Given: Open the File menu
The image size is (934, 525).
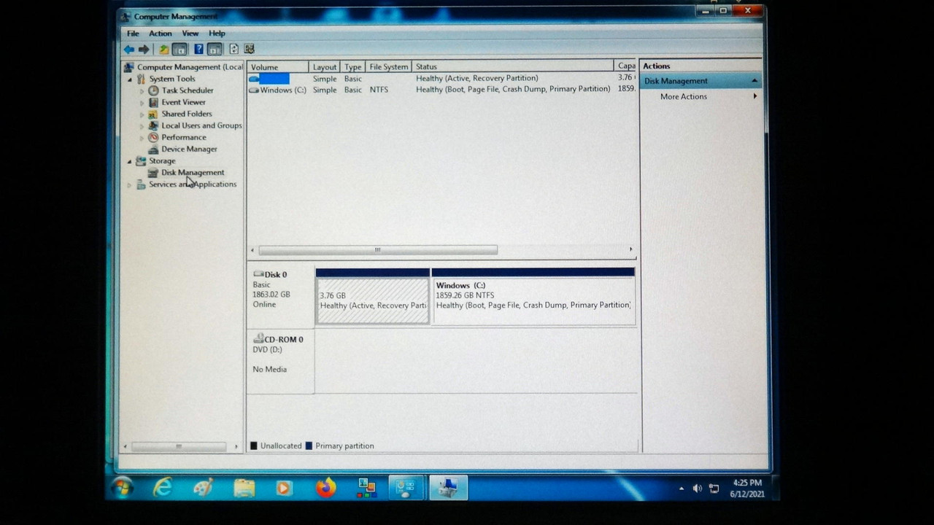Looking at the screenshot, I should tap(133, 34).
